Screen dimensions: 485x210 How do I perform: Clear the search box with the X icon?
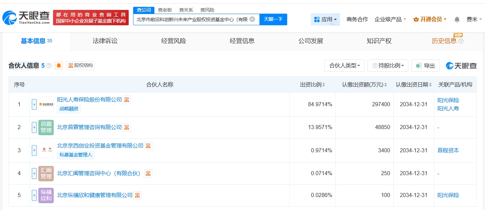pyautogui.click(x=252, y=19)
